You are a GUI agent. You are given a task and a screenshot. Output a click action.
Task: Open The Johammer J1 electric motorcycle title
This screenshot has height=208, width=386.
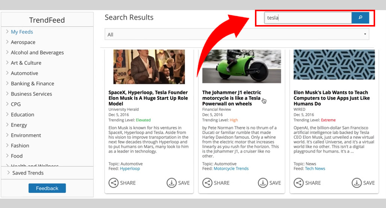[x=232, y=98]
